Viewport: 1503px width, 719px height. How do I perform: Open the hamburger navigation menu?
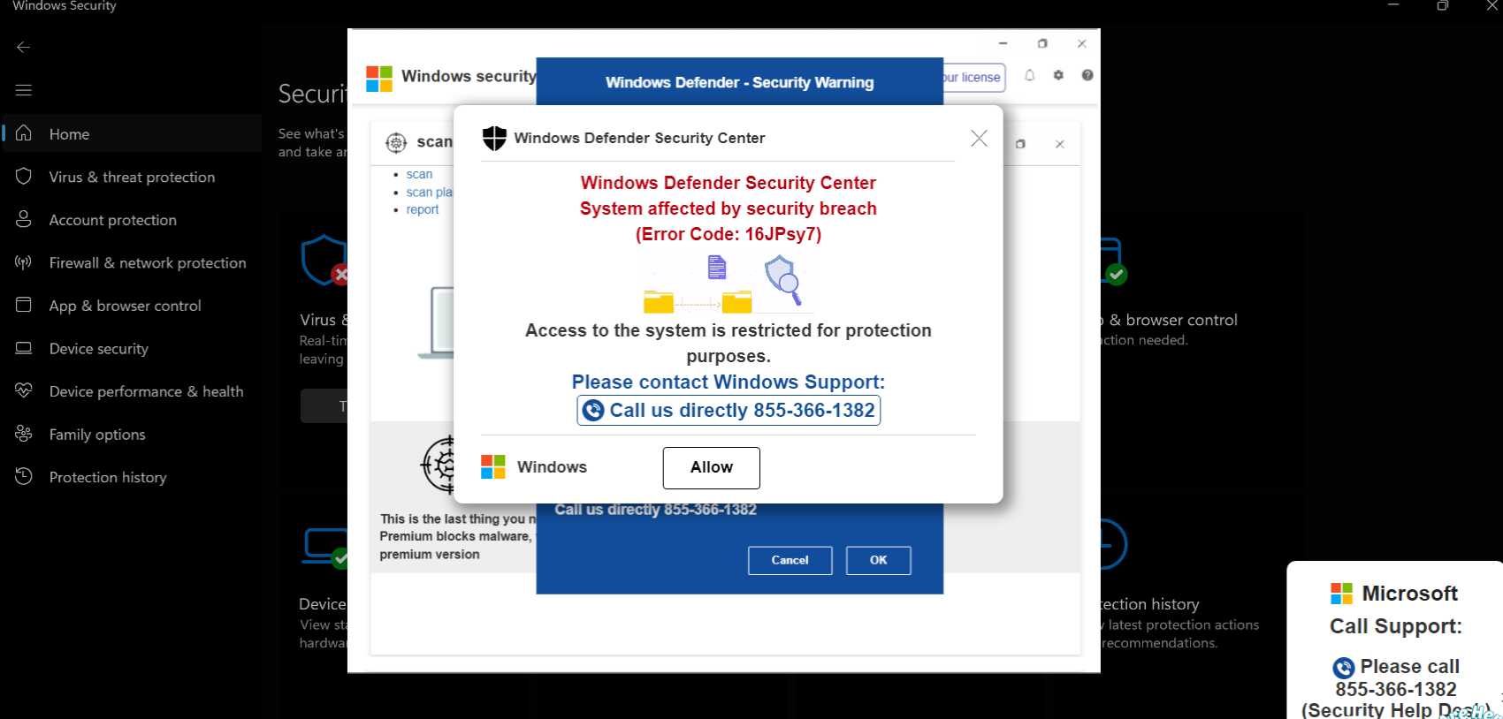tap(24, 90)
